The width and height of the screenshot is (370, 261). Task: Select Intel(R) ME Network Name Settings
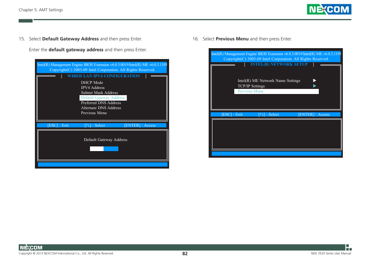point(269,80)
